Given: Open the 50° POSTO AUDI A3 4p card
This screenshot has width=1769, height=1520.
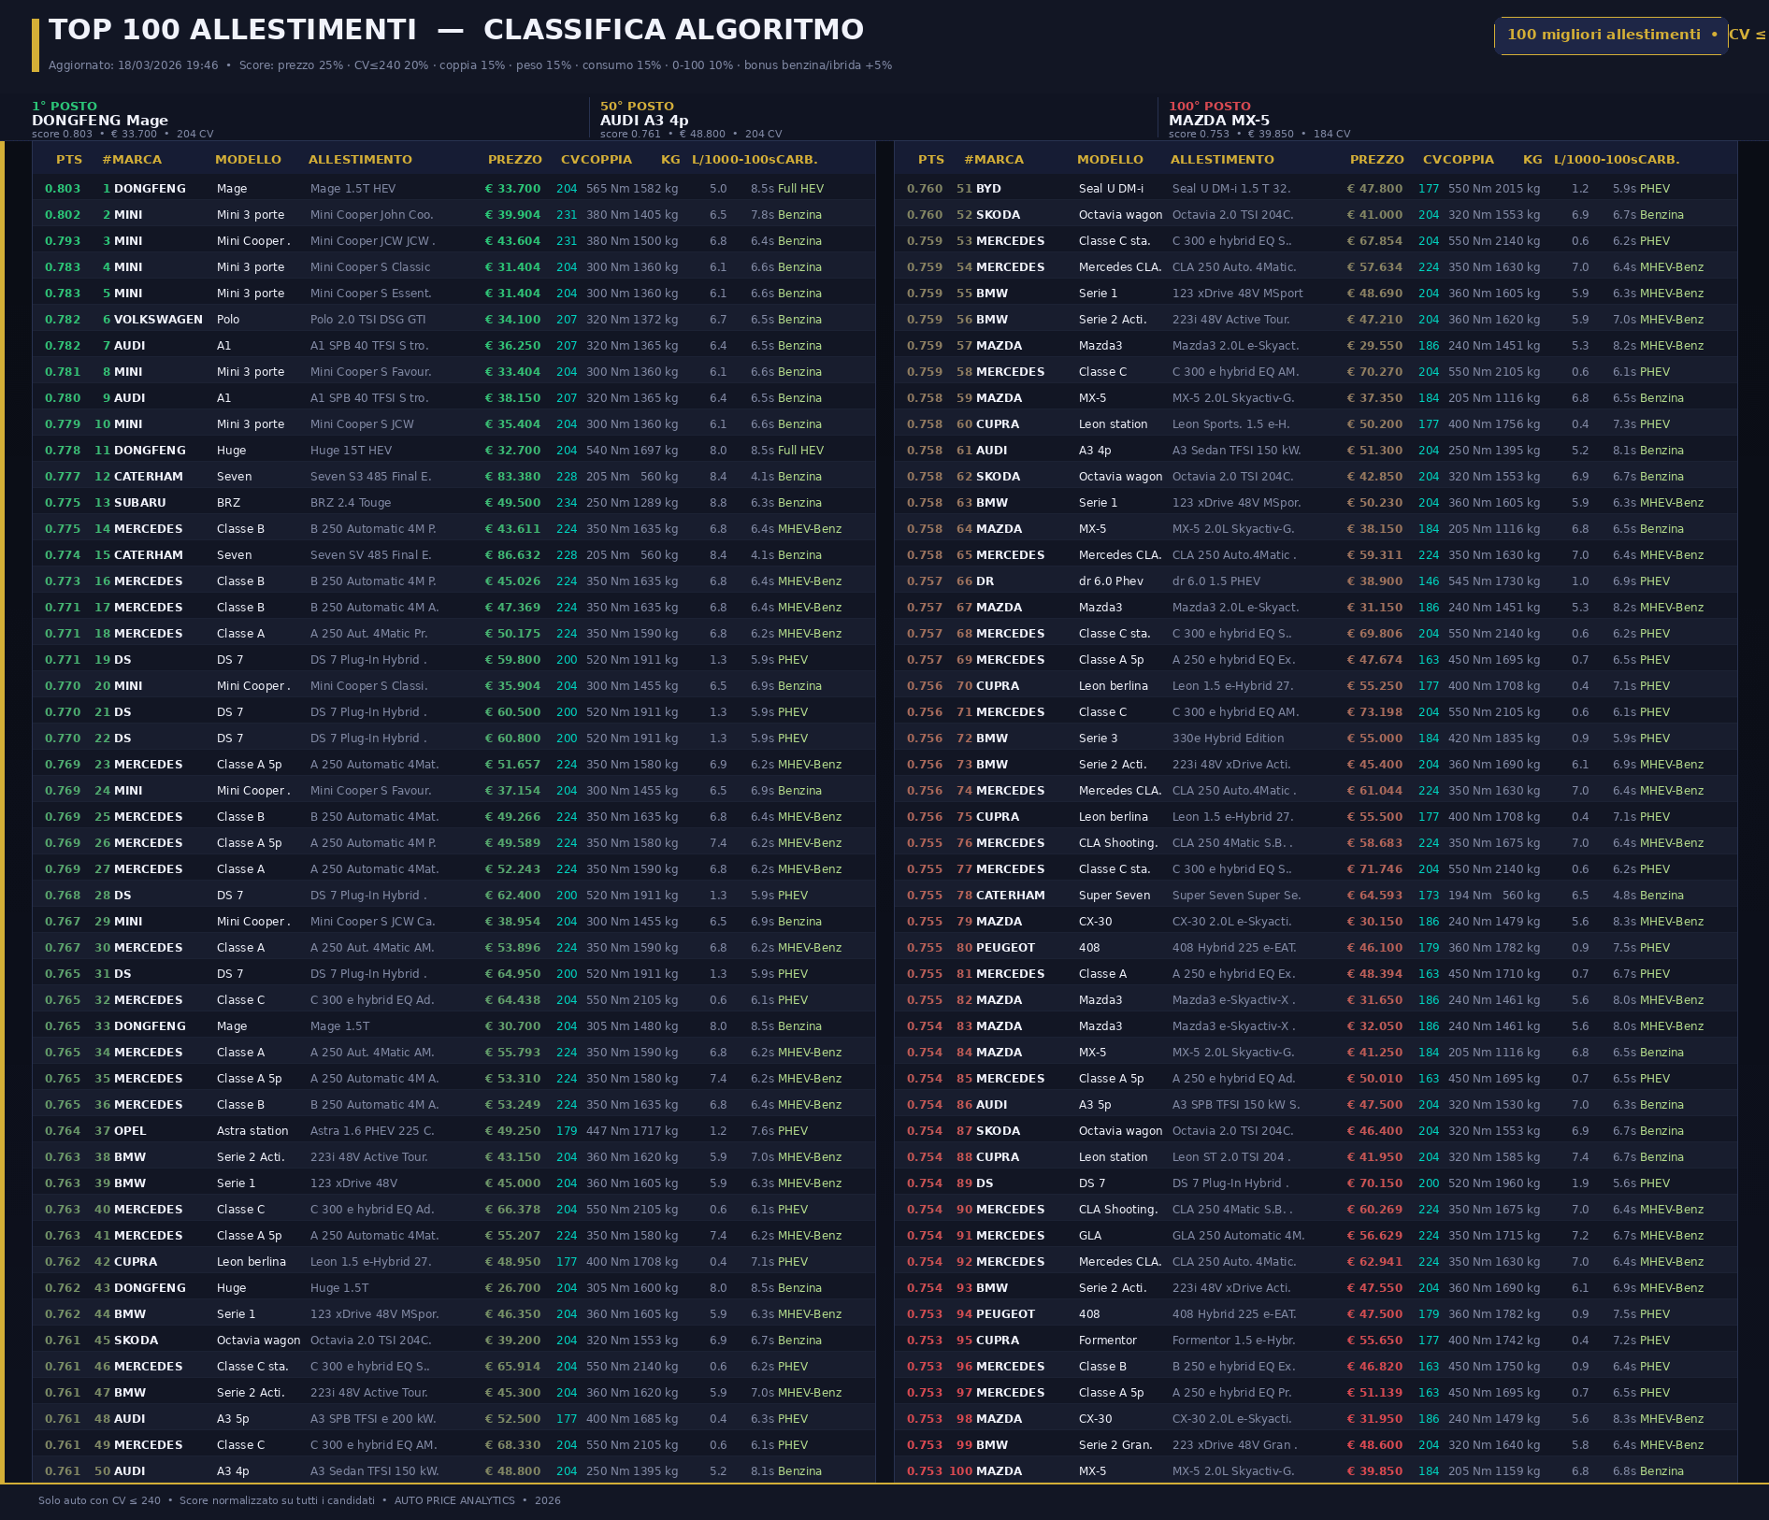Looking at the screenshot, I should click(x=690, y=120).
